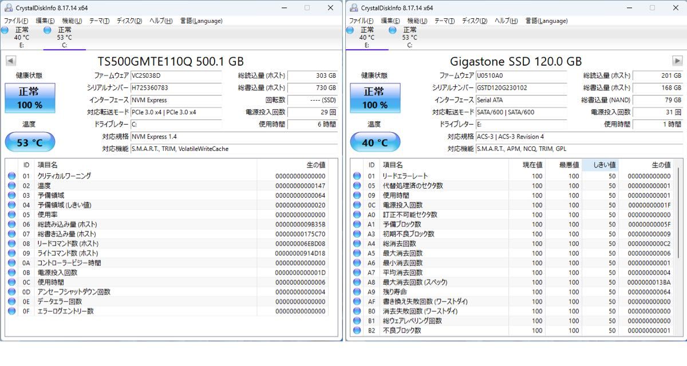Click status icon for 残り寿命 row
This screenshot has height=366, width=687.
[x=357, y=292]
